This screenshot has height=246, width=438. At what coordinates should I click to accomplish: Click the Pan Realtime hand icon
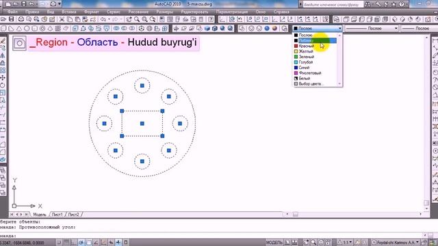coord(129,19)
